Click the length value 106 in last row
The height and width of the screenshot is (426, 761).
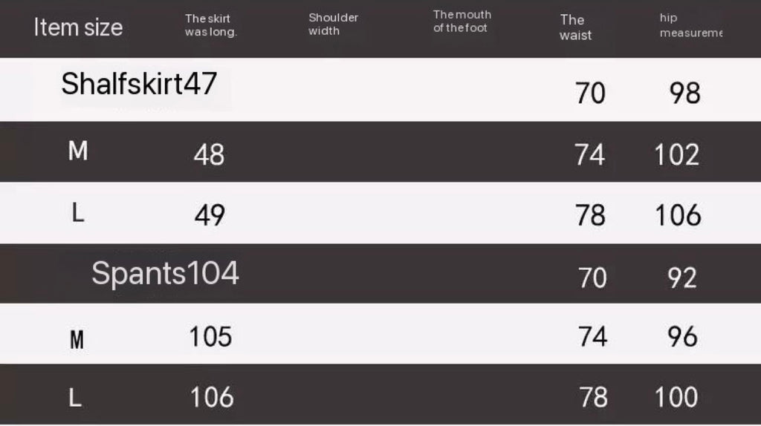[212, 397]
